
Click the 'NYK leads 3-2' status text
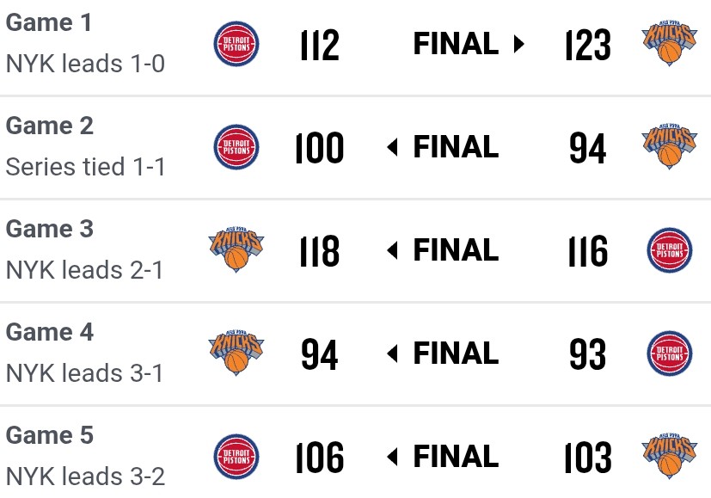(x=85, y=476)
